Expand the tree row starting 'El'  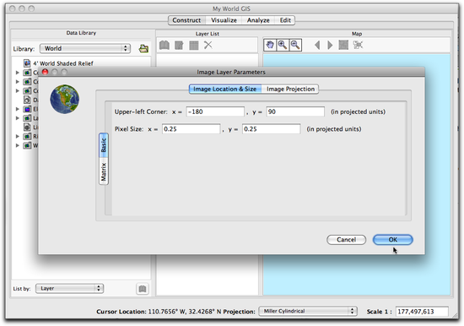[x=17, y=109]
